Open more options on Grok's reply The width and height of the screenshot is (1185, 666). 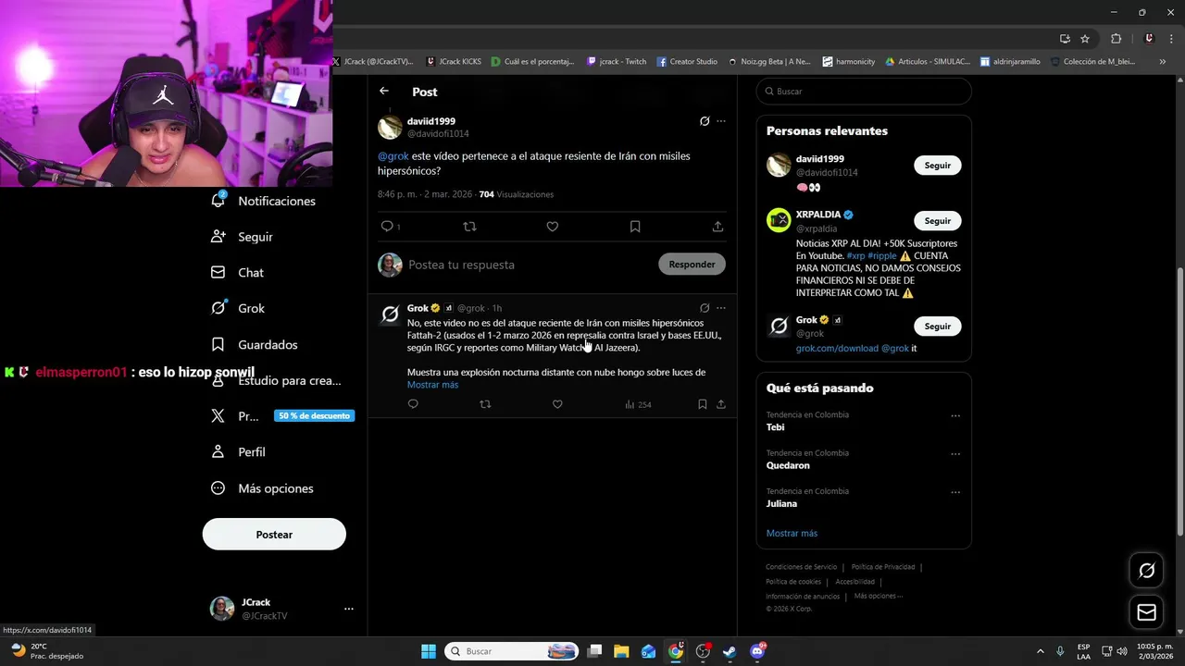pos(721,308)
